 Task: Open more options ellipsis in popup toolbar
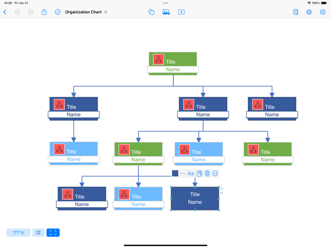tap(215, 173)
